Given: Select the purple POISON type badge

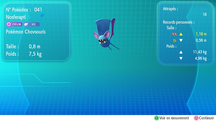Looking at the screenshot, I should tap(15, 24).
